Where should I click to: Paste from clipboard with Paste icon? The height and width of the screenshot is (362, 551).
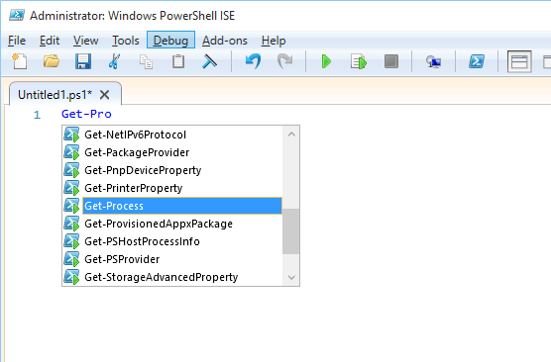click(178, 61)
